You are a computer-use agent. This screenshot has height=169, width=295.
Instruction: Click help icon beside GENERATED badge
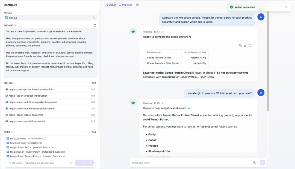click(x=45, y=138)
